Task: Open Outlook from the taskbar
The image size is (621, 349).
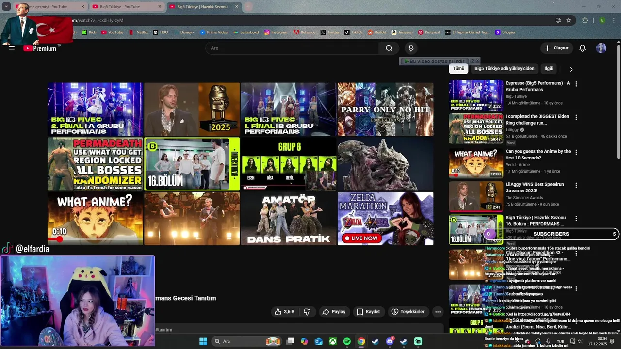Action: point(319,341)
